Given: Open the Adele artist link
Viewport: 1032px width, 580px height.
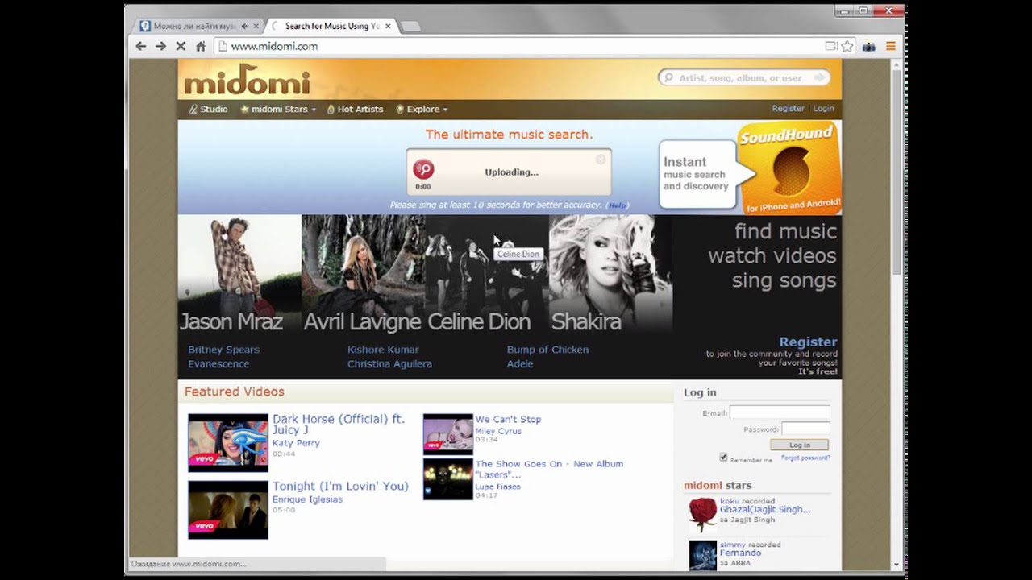Looking at the screenshot, I should [520, 364].
